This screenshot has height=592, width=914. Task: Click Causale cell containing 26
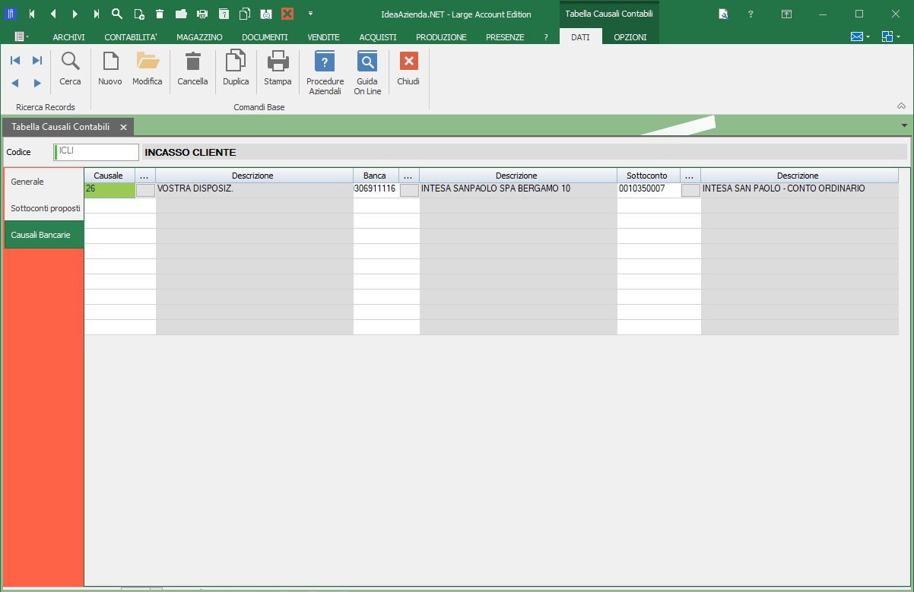click(x=109, y=189)
